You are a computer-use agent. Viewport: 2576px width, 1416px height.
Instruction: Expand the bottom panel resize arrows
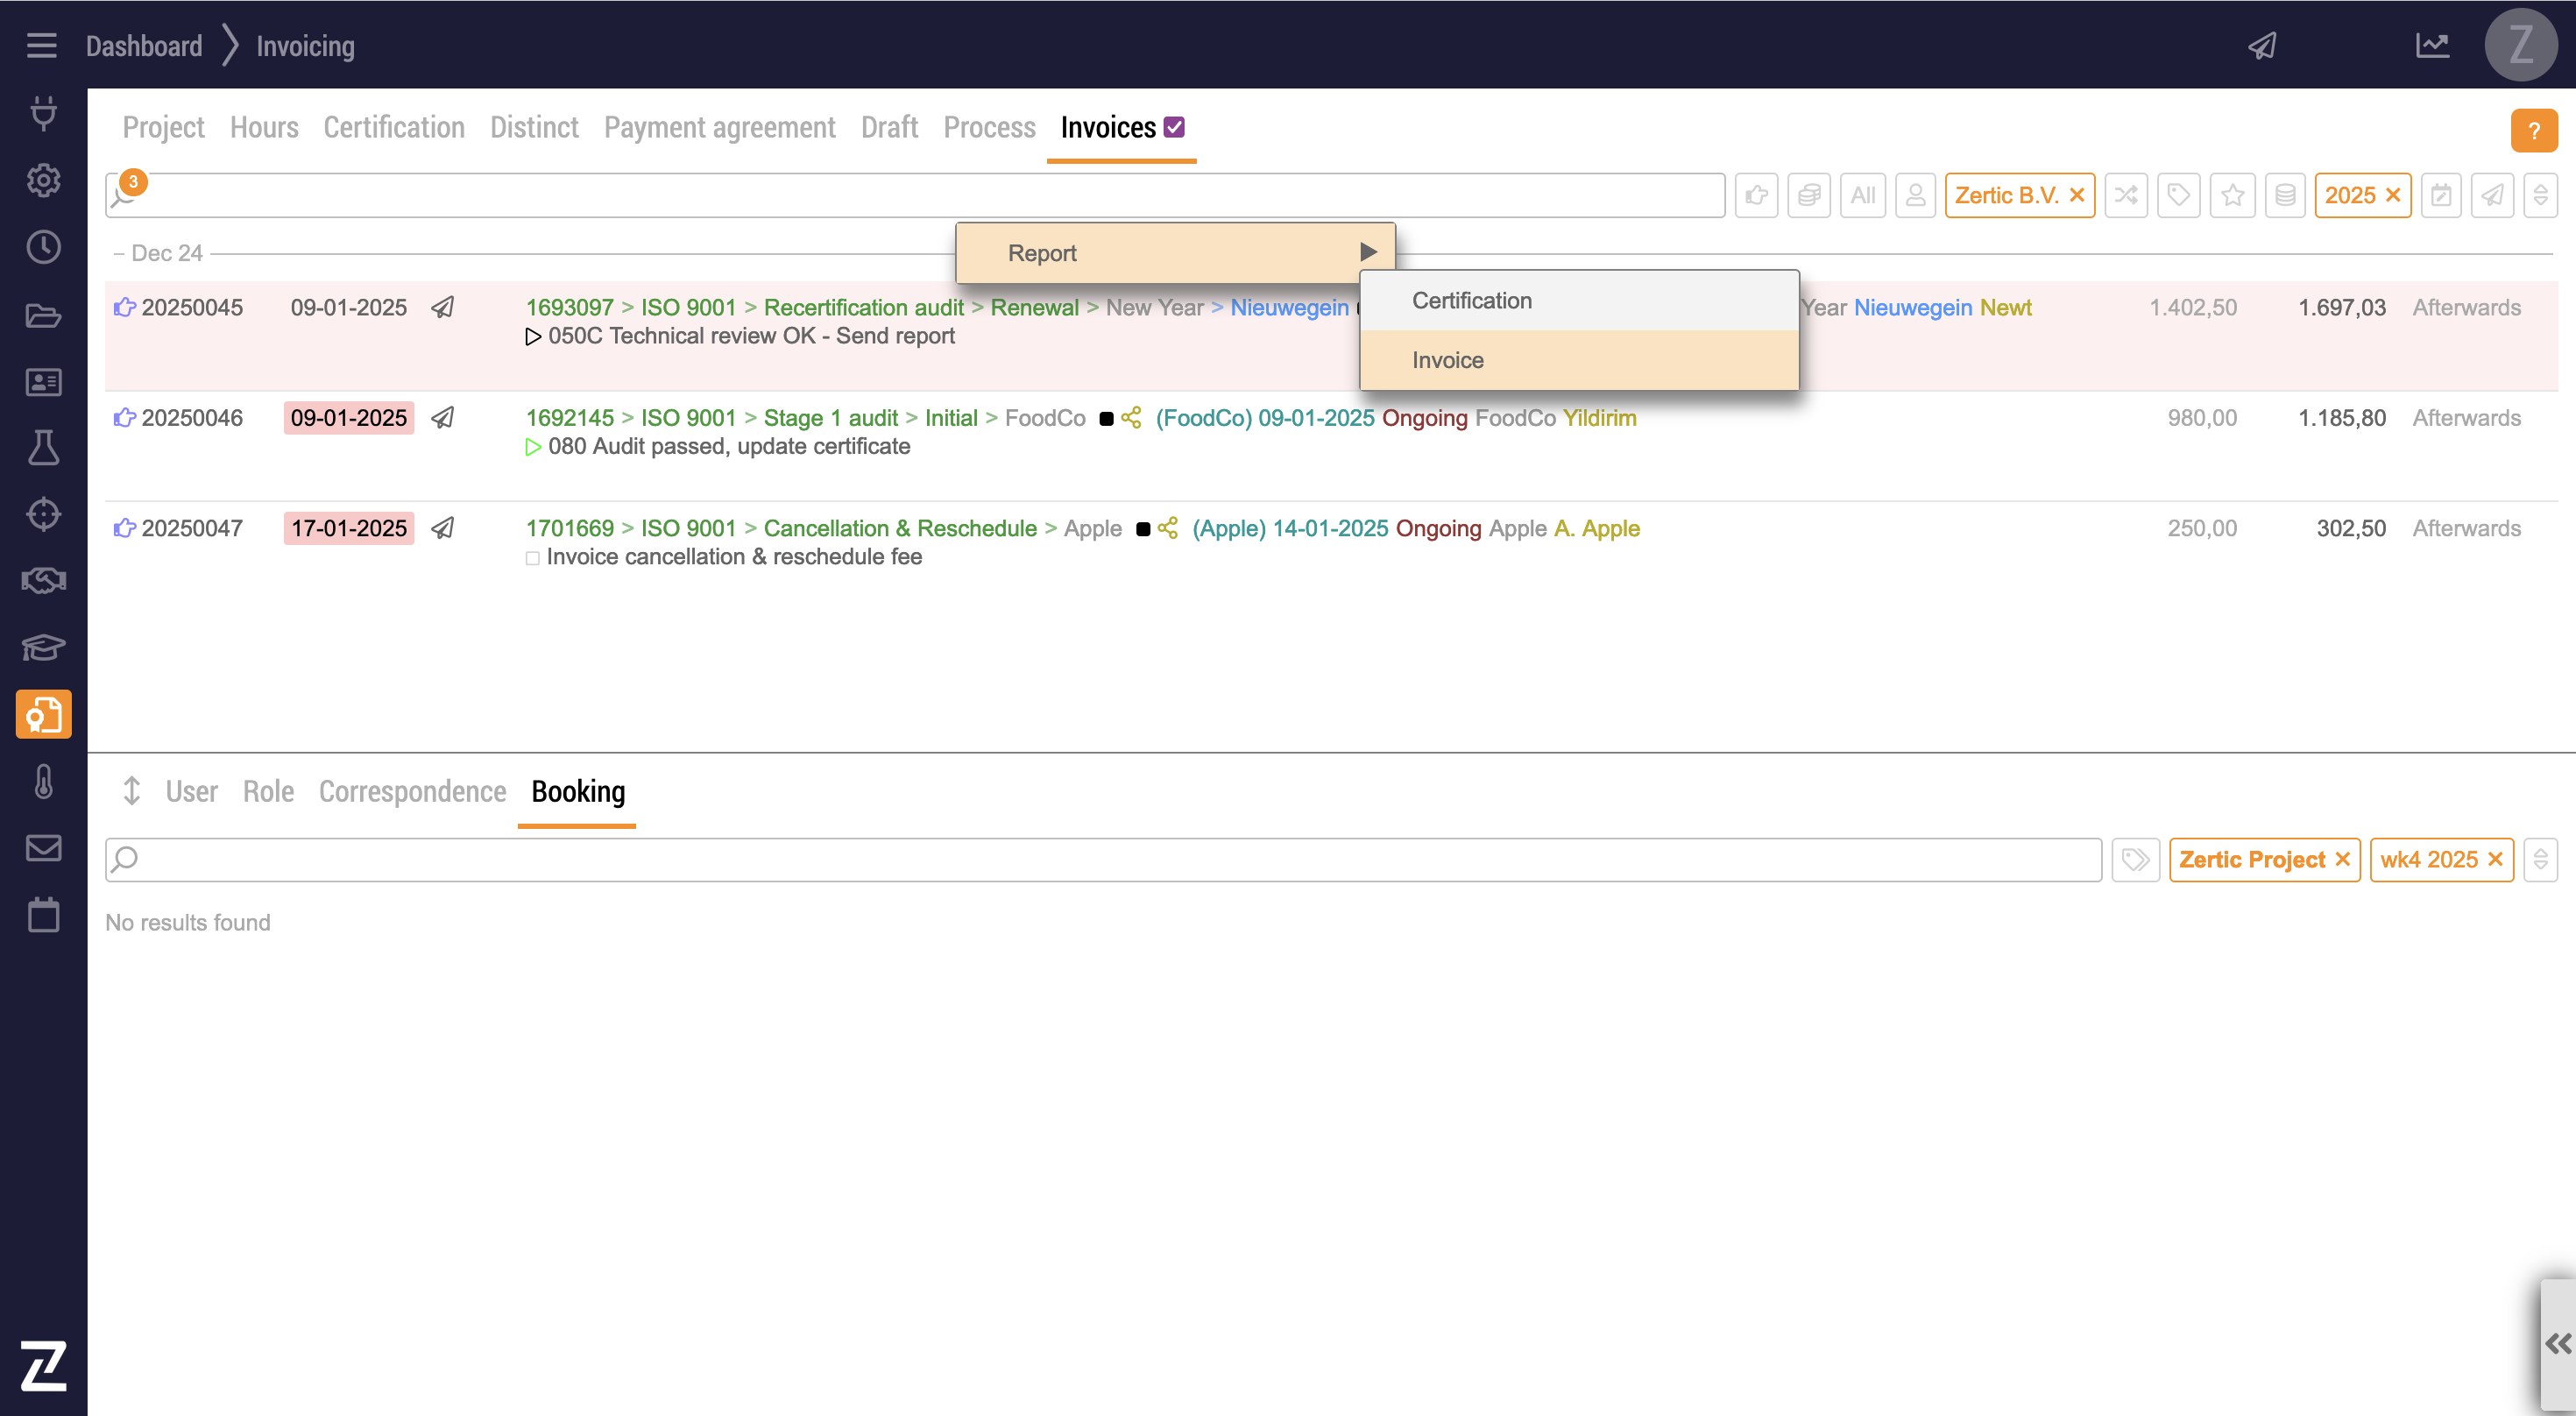(x=132, y=791)
